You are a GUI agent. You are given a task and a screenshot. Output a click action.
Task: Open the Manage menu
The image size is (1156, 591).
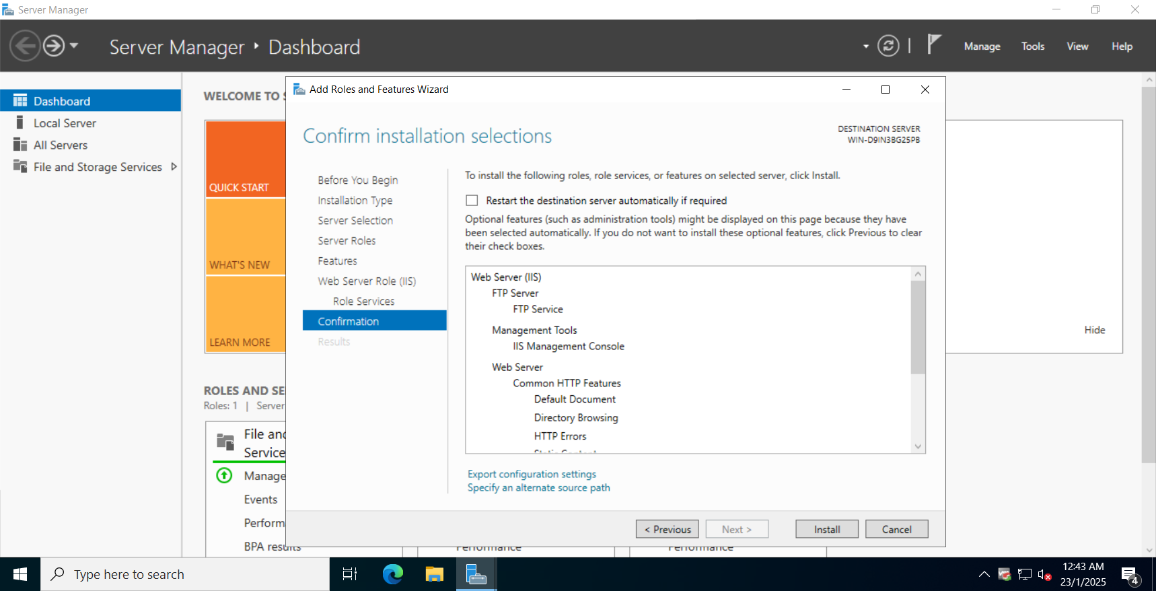[982, 46]
